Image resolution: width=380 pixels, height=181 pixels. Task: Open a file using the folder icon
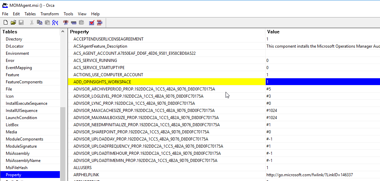click(x=13, y=23)
